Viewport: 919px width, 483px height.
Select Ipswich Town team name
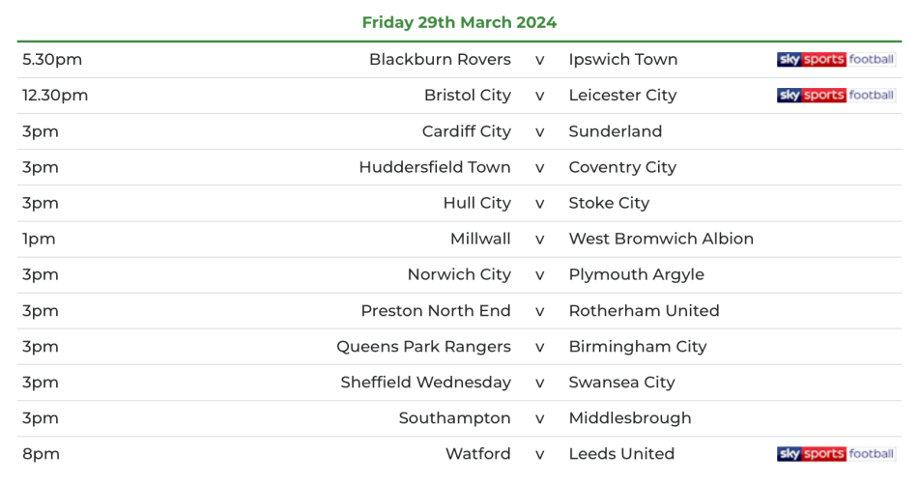coord(623,60)
